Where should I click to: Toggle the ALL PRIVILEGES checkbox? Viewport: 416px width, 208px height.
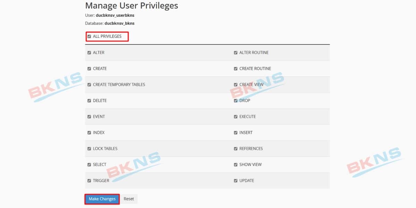89,36
